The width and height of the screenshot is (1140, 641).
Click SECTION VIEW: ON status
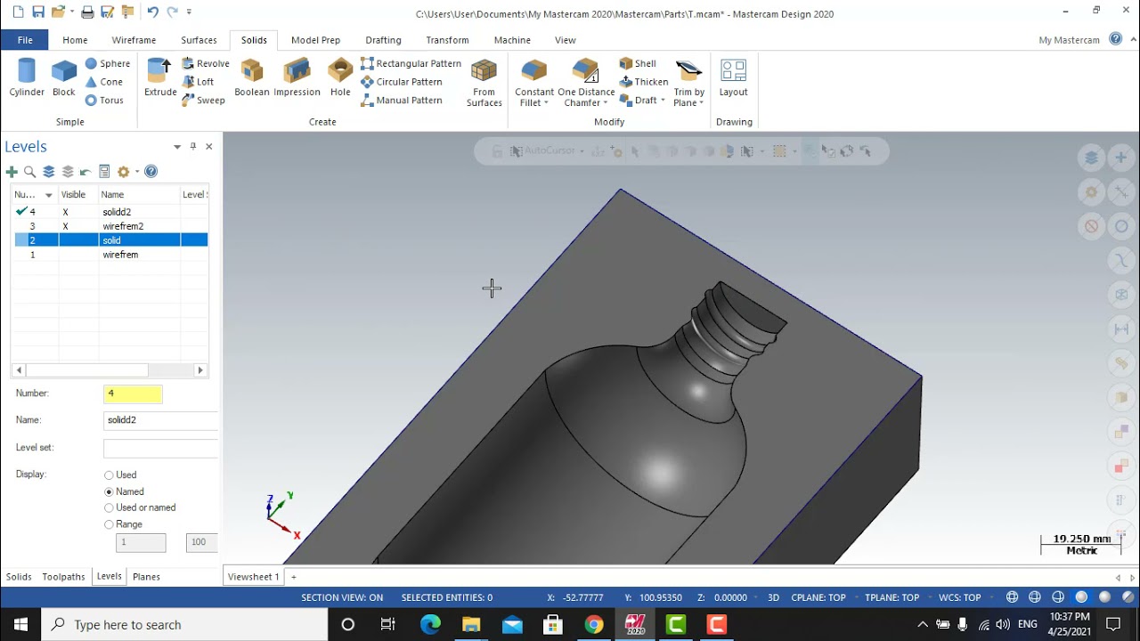(342, 597)
